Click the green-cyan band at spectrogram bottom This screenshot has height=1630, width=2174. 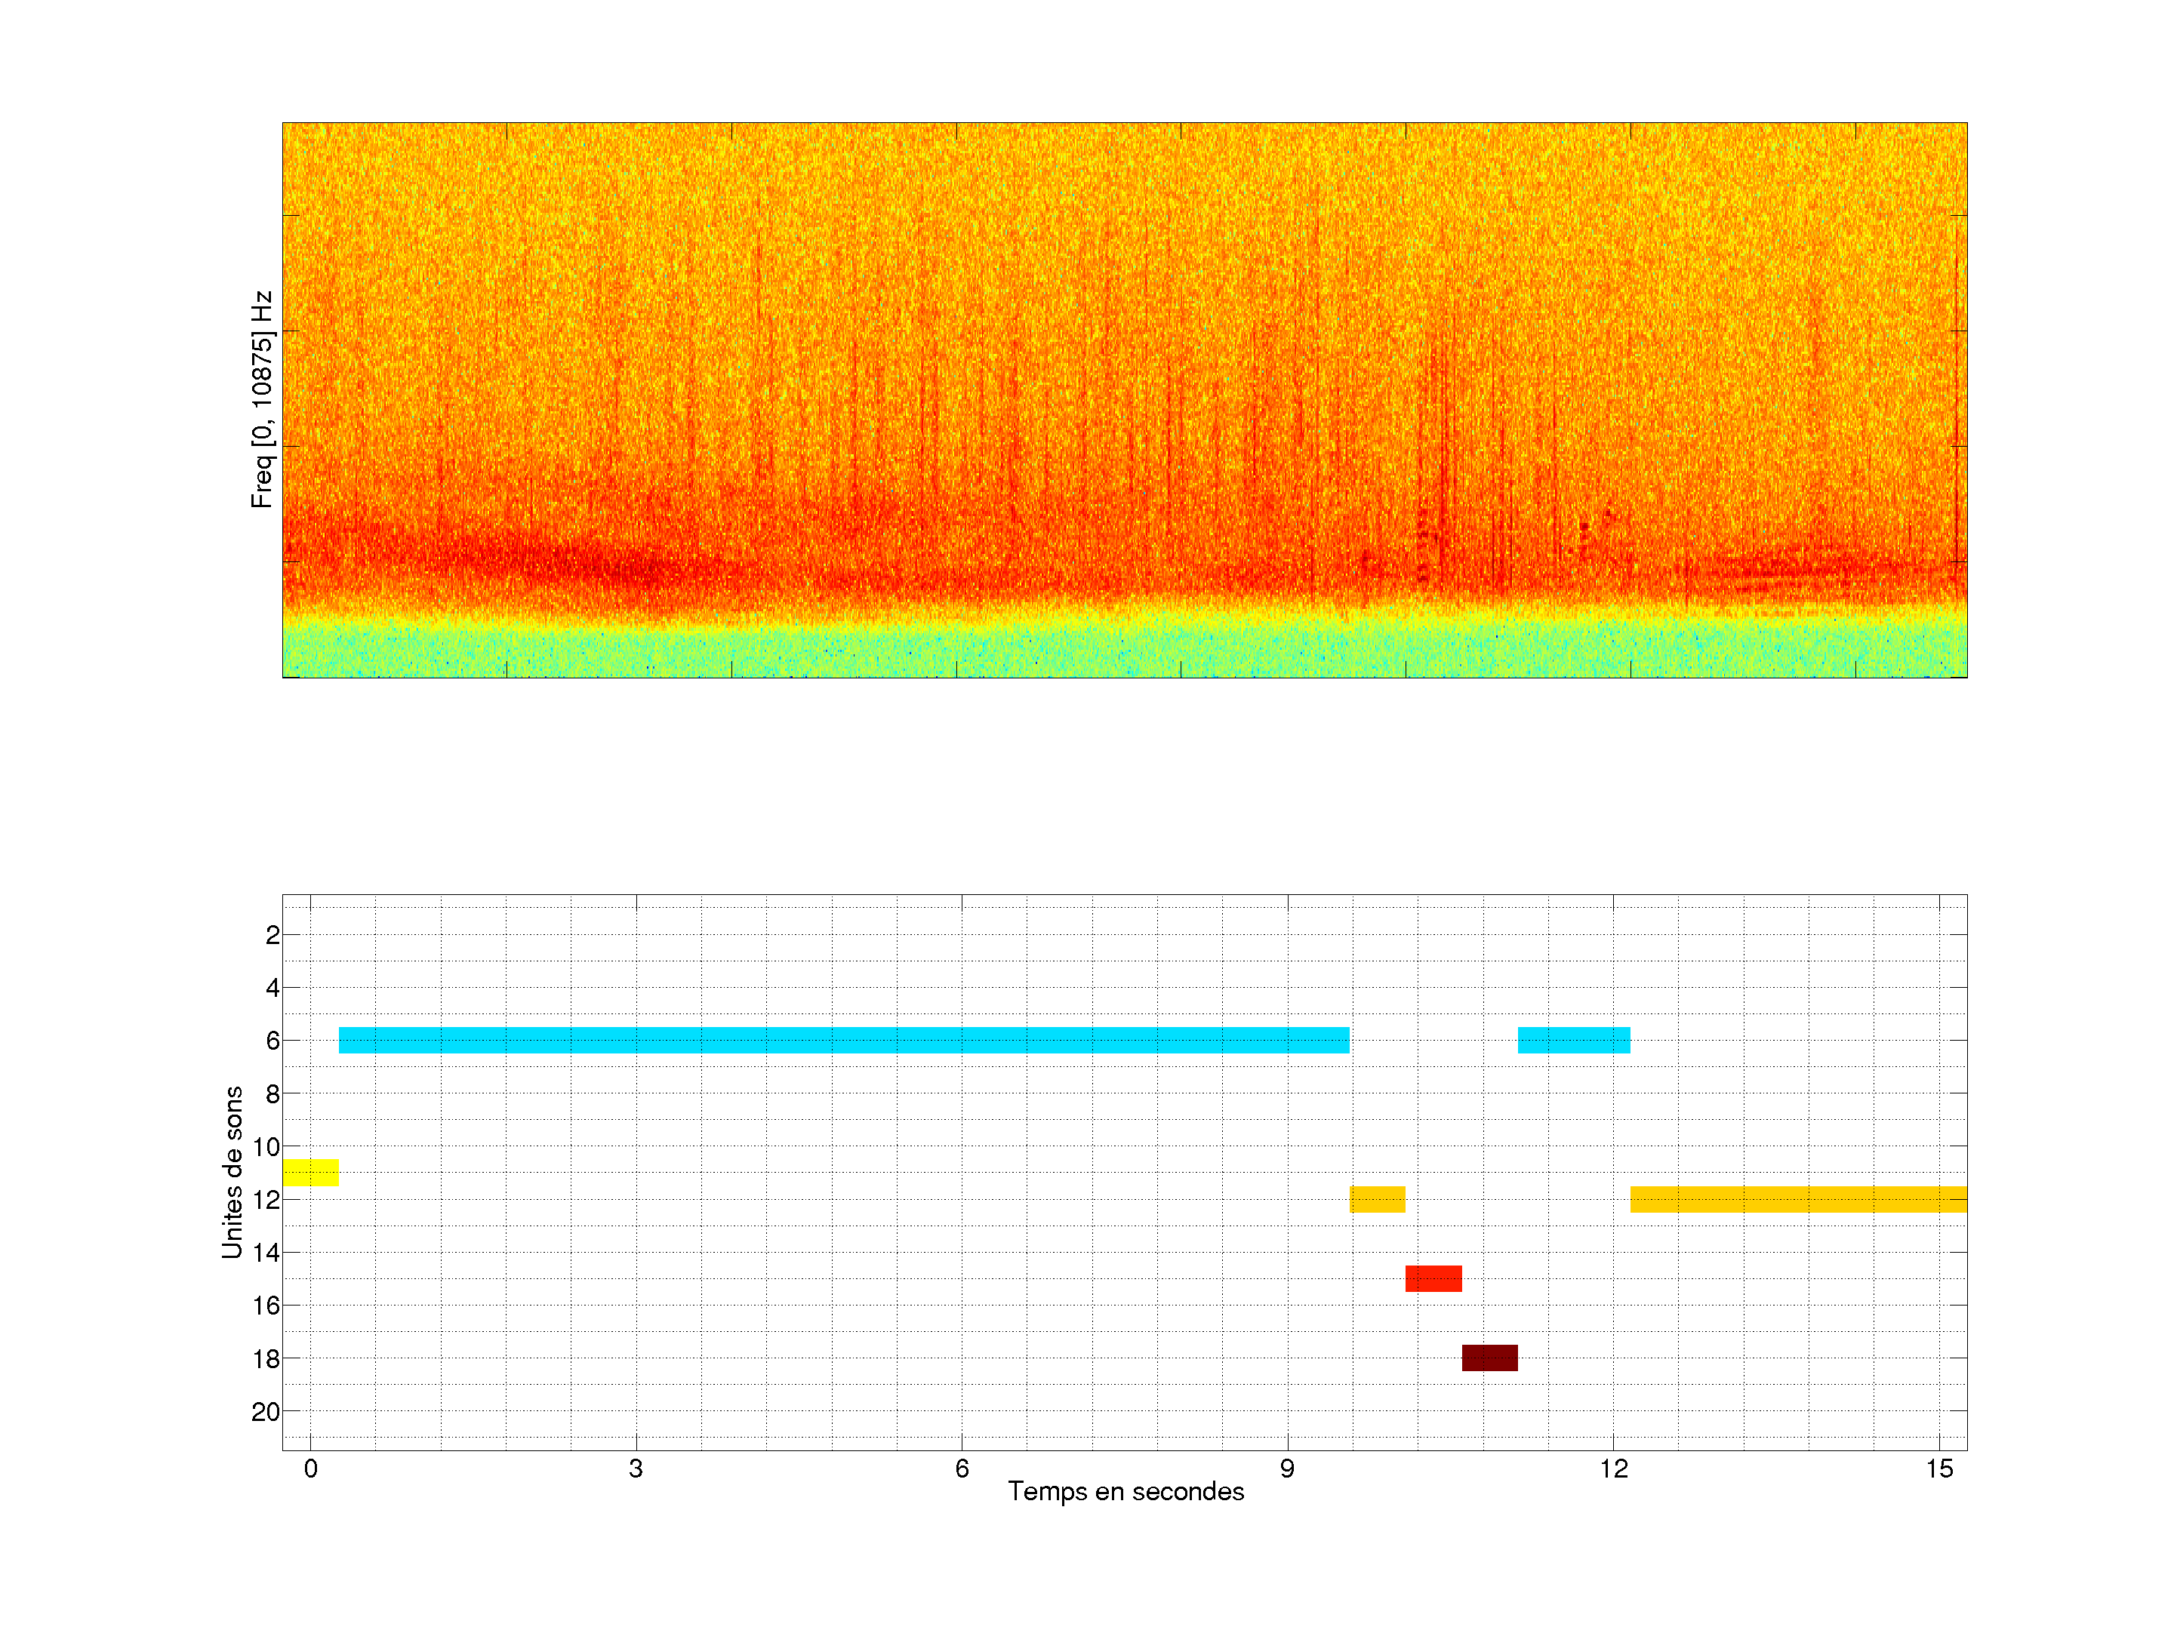tap(1123, 650)
